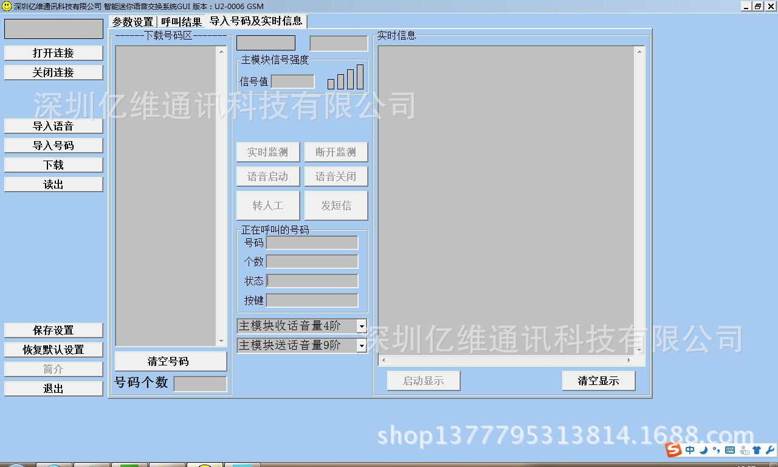This screenshot has width=778, height=467.
Task: Toggle punctuation mode icon in Sogou toolbar
Action: (x=717, y=450)
